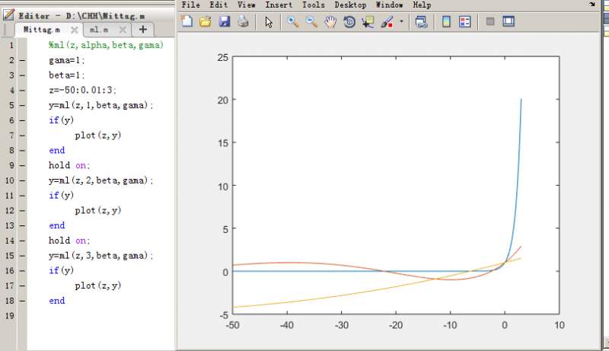This screenshot has height=351, width=609.
Task: Click hold on; on line 9
Action: coord(69,165)
